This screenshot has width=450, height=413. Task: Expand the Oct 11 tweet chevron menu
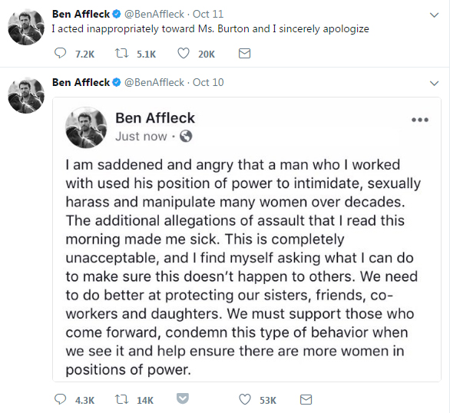(x=435, y=15)
